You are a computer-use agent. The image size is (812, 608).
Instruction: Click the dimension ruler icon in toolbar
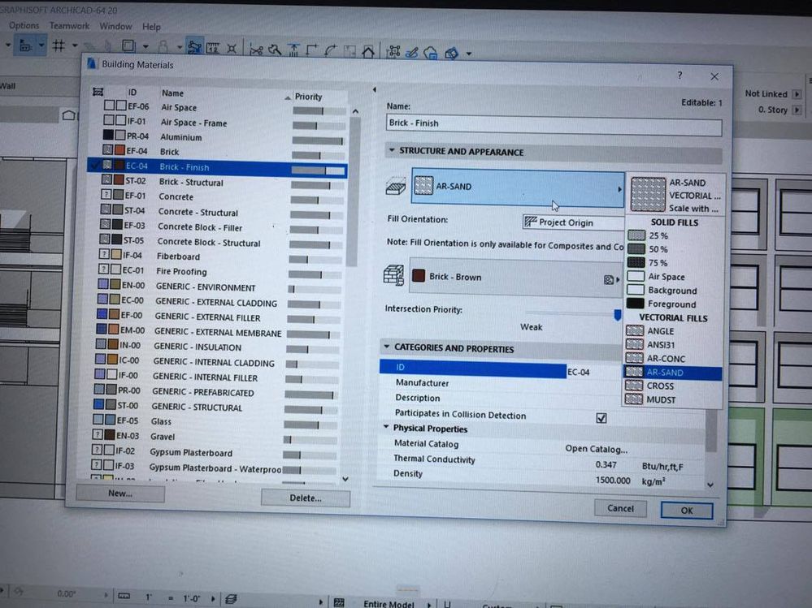tap(213, 48)
